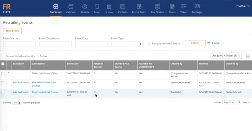The image size is (252, 131).
Task: Go to Prev page
Action: pyautogui.click(x=218, y=103)
